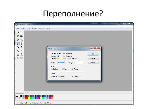Pick the bright yellow palette swatch
Viewport: 146px width, 109px height.
pos(28,98)
